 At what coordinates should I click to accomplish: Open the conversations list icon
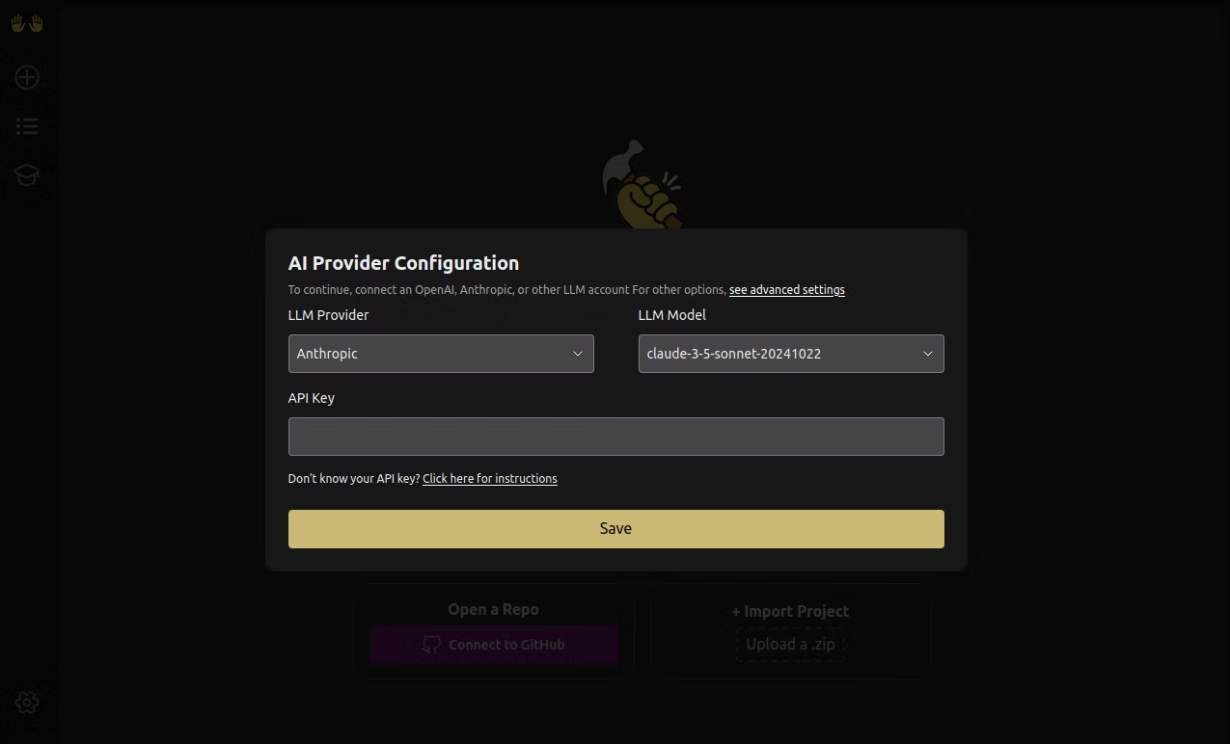(x=27, y=126)
